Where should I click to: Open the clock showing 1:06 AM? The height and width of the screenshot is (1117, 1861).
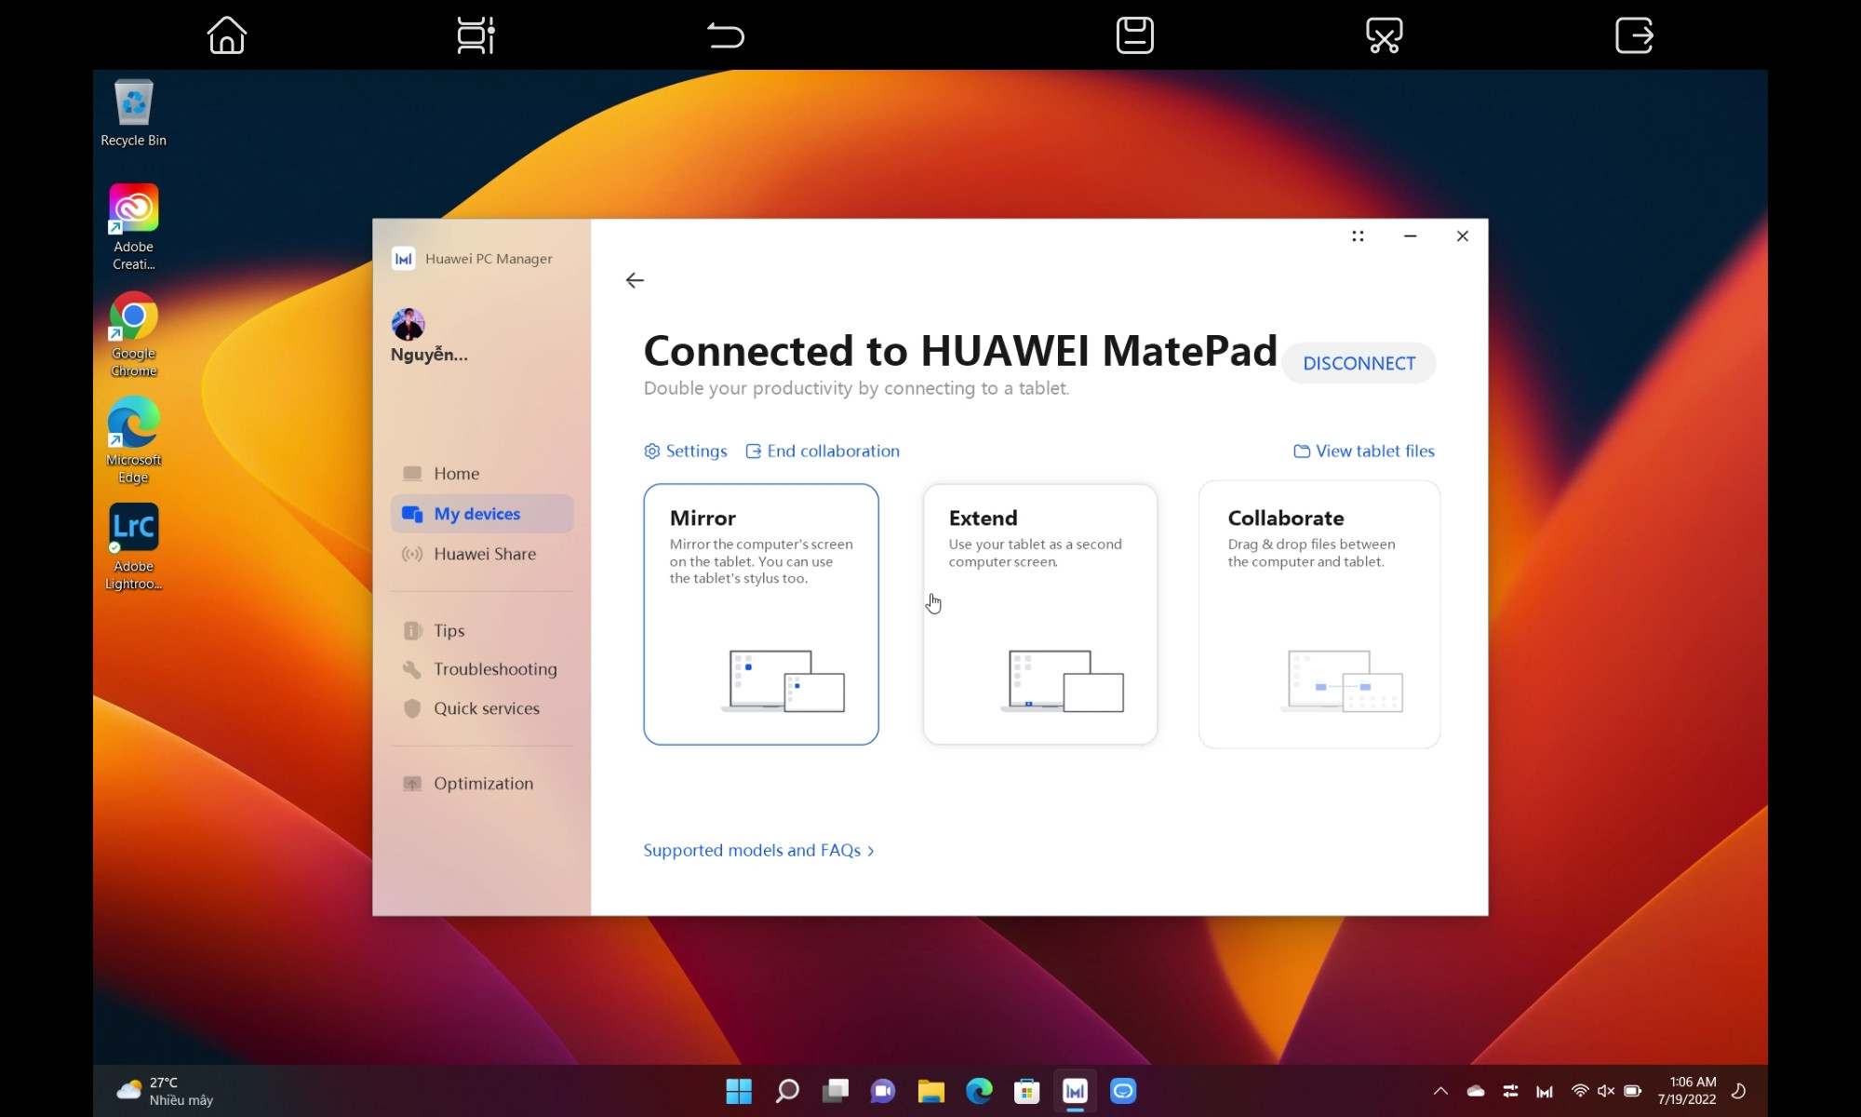coord(1686,1091)
